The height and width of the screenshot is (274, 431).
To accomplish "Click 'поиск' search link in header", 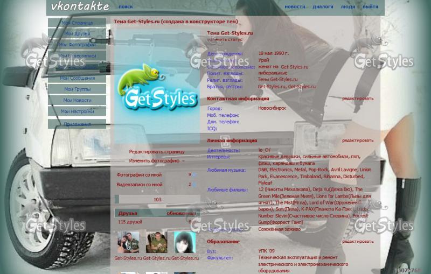I will [126, 7].
